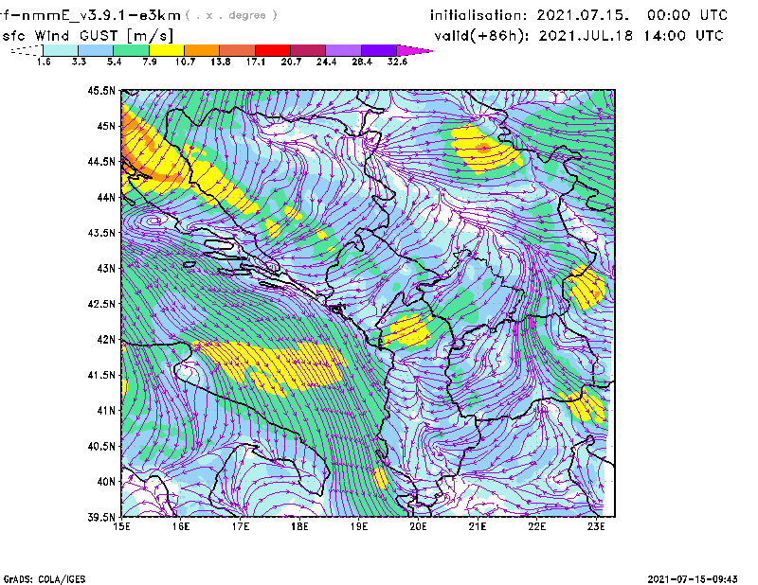Screen dimensions: 758x585
Task: Pick the red 17.1–20.7 legend swatch
Action: click(273, 50)
